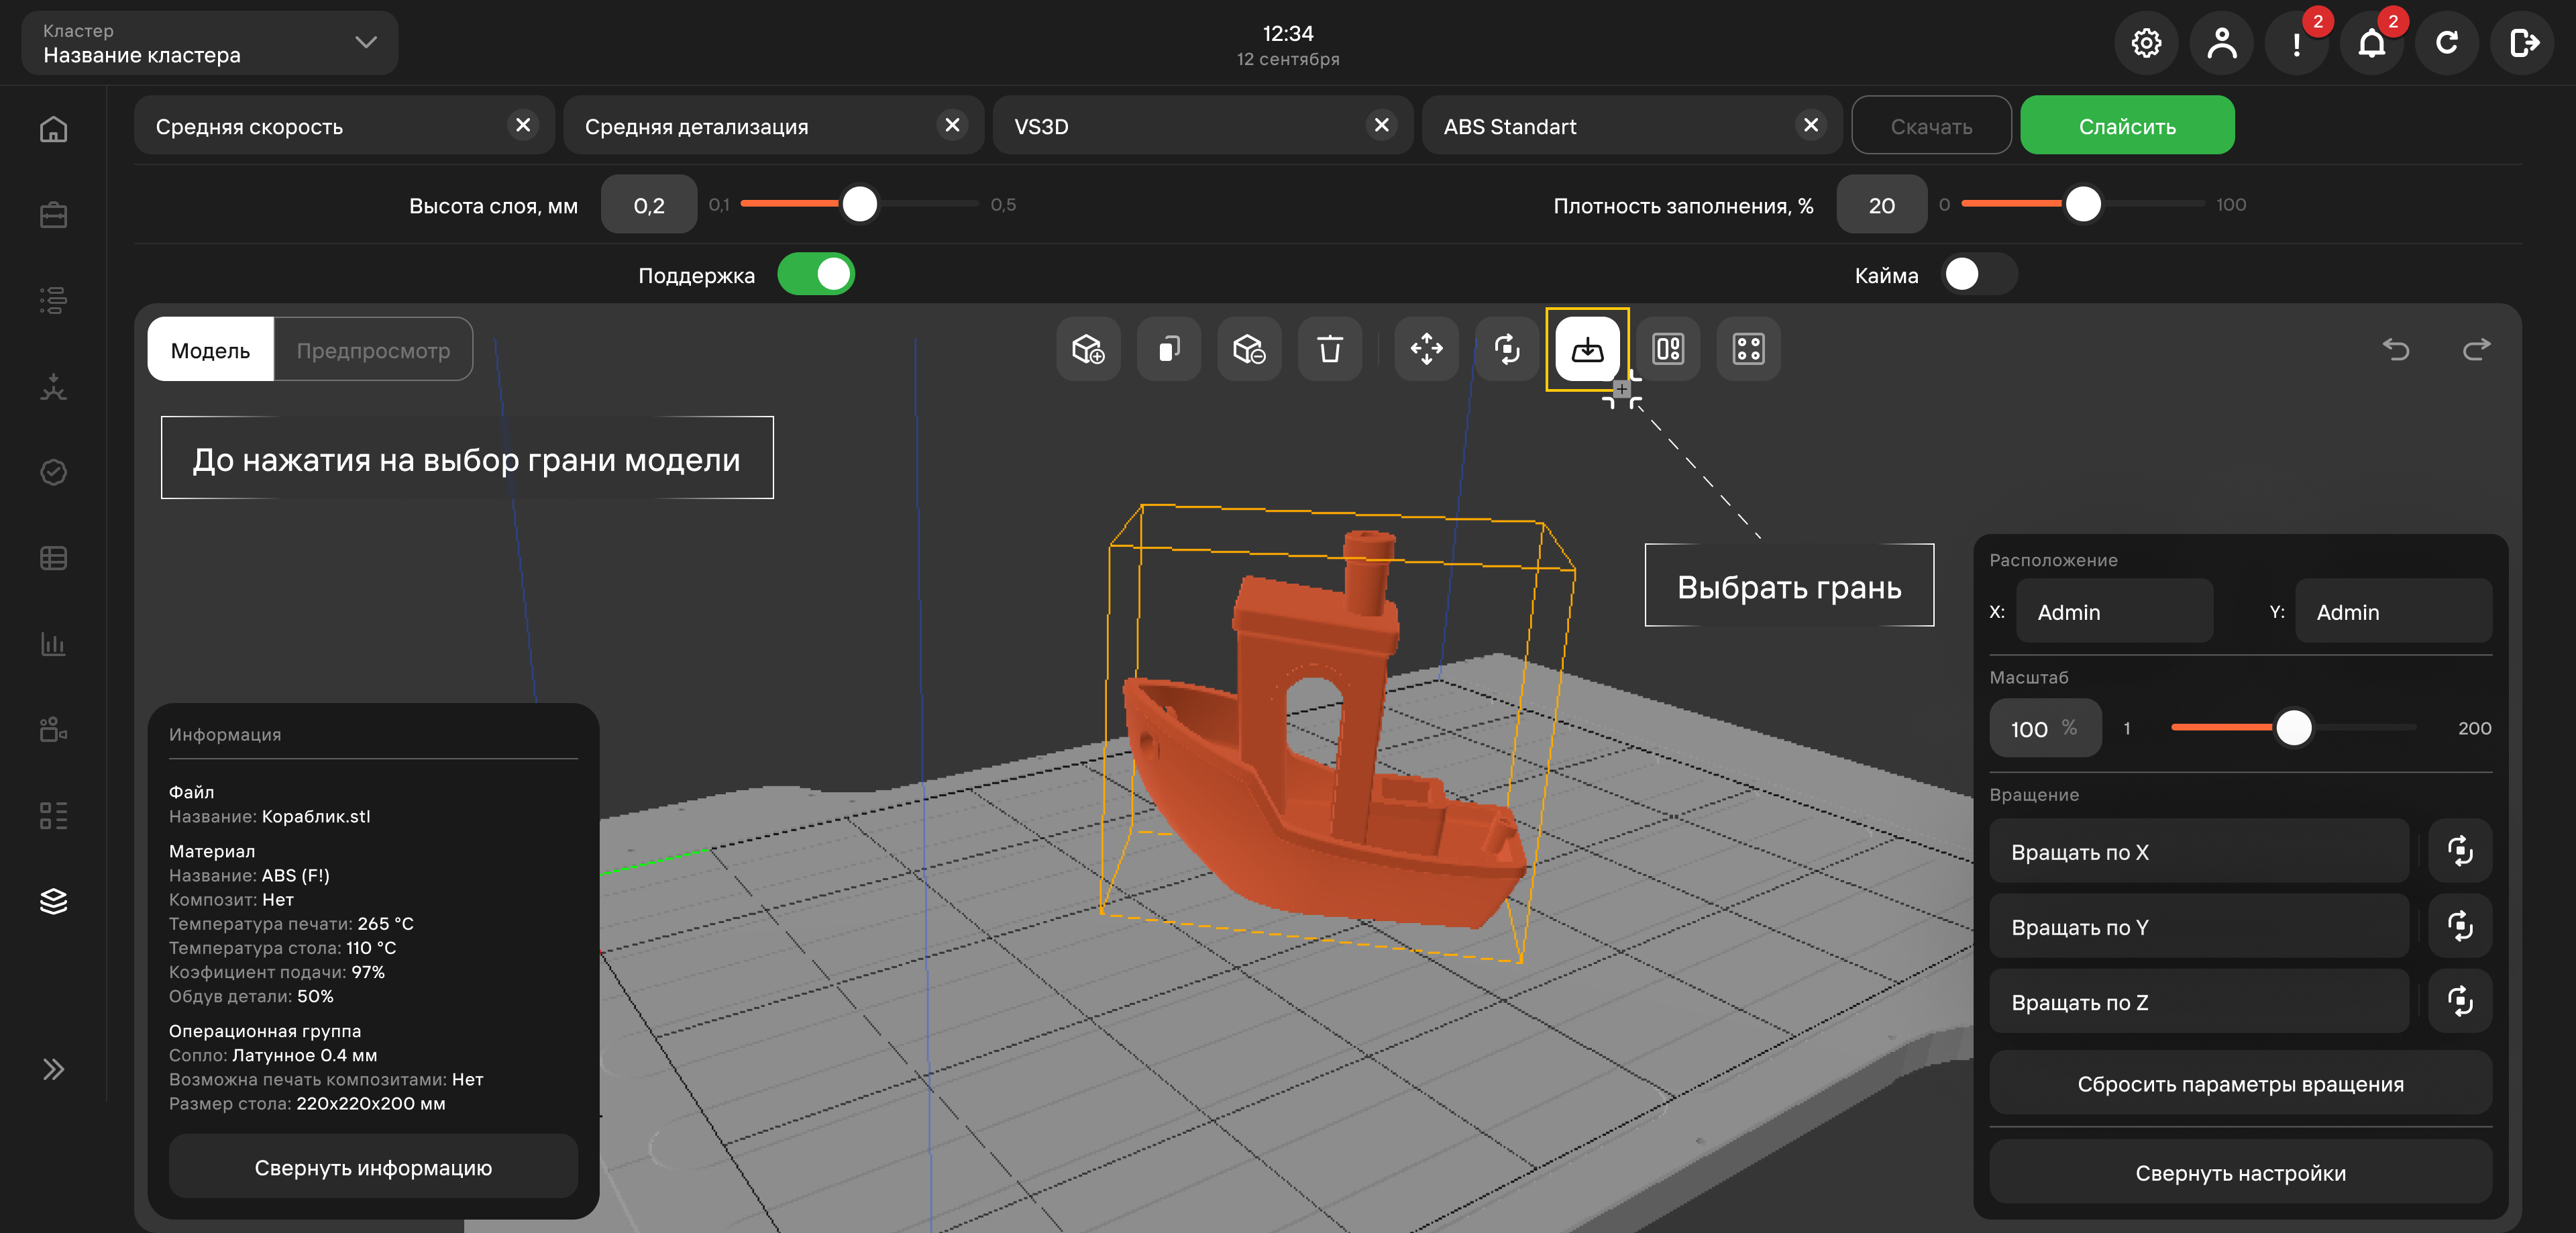The image size is (2576, 1233).
Task: Redo the last action
Action: tap(2477, 349)
